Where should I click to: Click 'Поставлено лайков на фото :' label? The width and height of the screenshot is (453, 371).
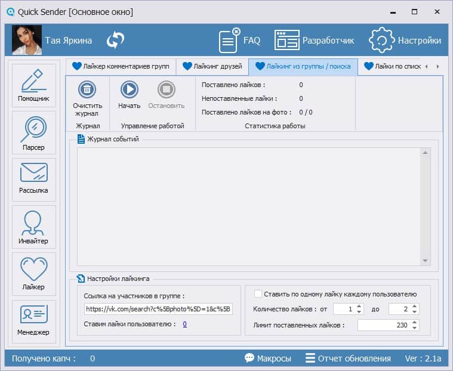point(246,112)
